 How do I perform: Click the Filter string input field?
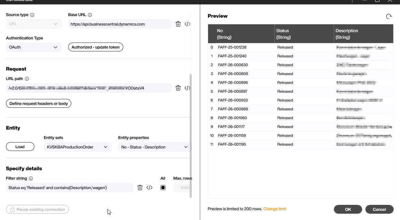[70, 188]
